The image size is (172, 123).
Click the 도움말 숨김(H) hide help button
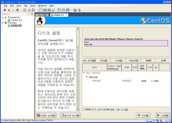coord(46,115)
